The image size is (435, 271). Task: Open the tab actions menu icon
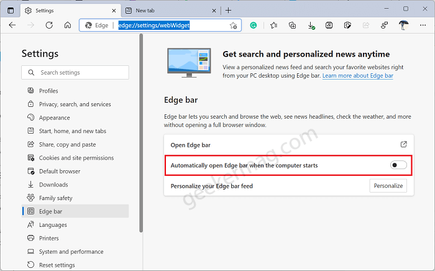point(11,11)
